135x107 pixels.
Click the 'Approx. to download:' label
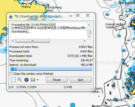click(x=23, y=65)
